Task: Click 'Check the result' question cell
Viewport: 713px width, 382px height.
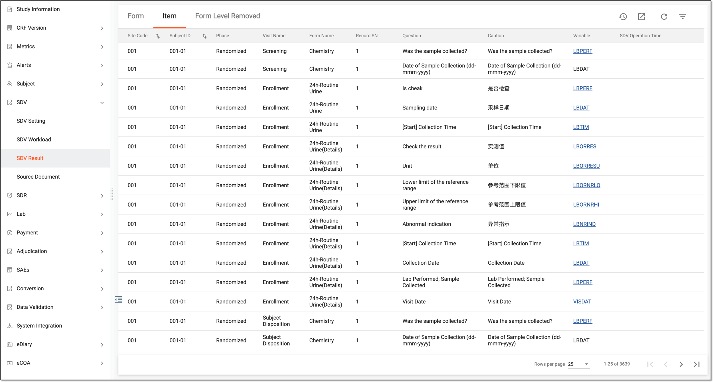Action: (422, 146)
